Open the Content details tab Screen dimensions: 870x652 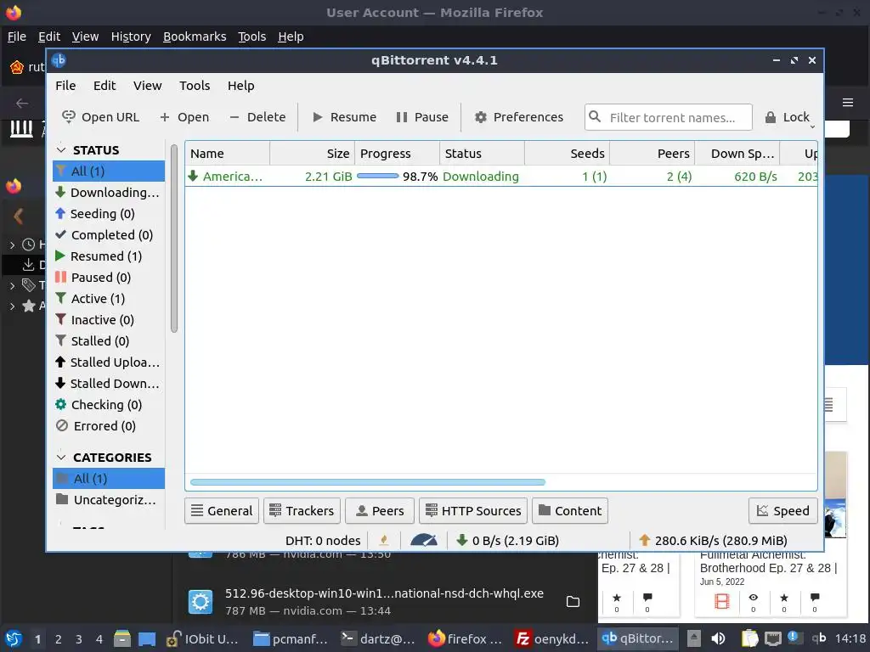coord(570,510)
